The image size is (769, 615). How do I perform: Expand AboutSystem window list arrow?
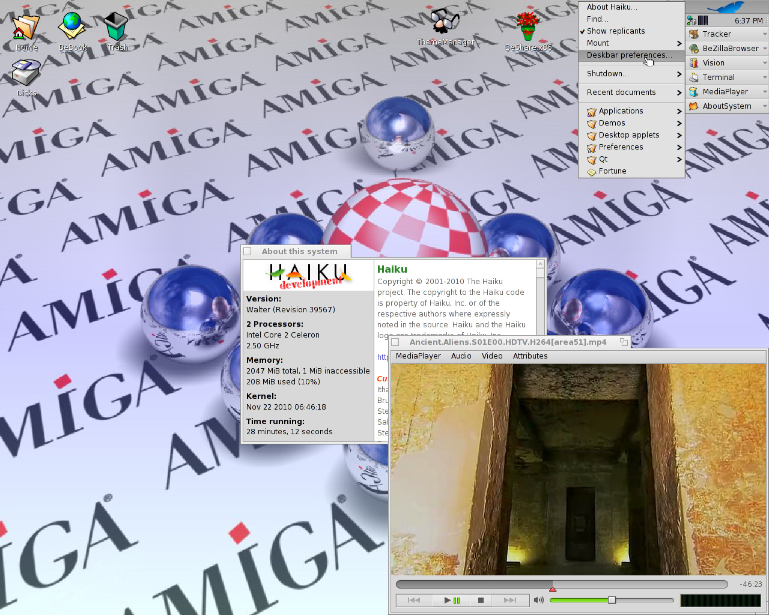(765, 106)
